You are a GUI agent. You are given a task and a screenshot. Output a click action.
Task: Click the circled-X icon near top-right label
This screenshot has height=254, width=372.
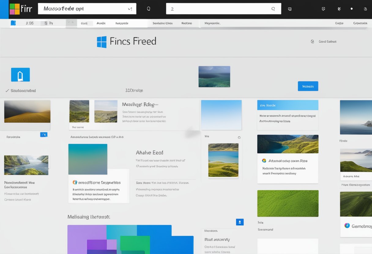(312, 42)
